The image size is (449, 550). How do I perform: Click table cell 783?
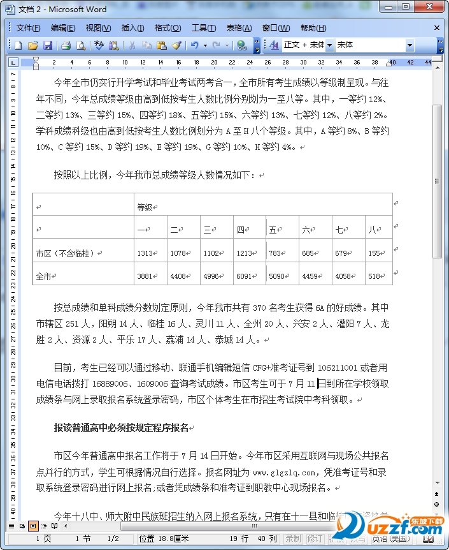282,250
